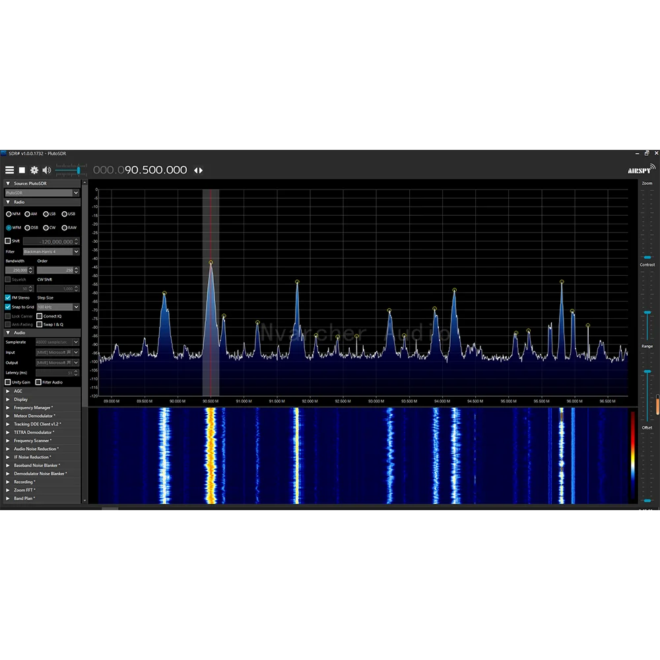This screenshot has height=660, width=660.
Task: Disable the FM Stereo checkbox
Action: [x=8, y=298]
